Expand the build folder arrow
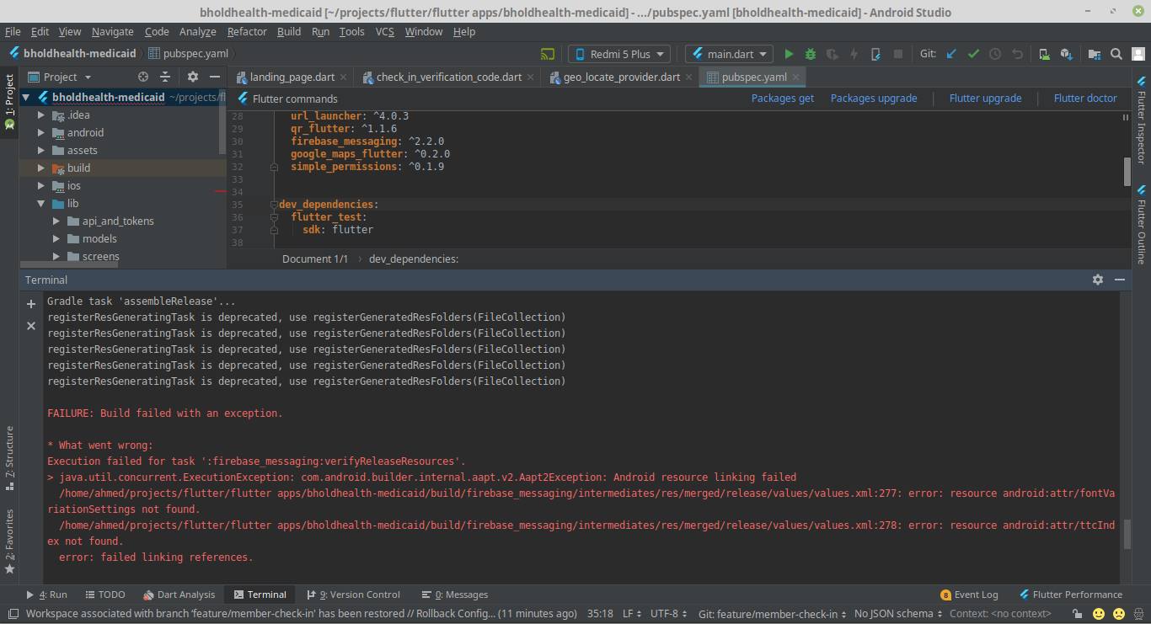Screen dimensions: 1151x624 pos(41,168)
